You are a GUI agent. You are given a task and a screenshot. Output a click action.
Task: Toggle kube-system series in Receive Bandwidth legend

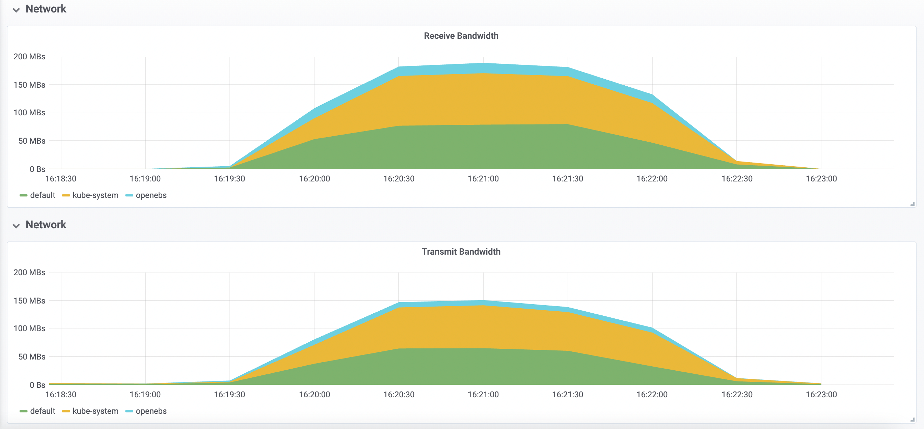pyautogui.click(x=96, y=195)
